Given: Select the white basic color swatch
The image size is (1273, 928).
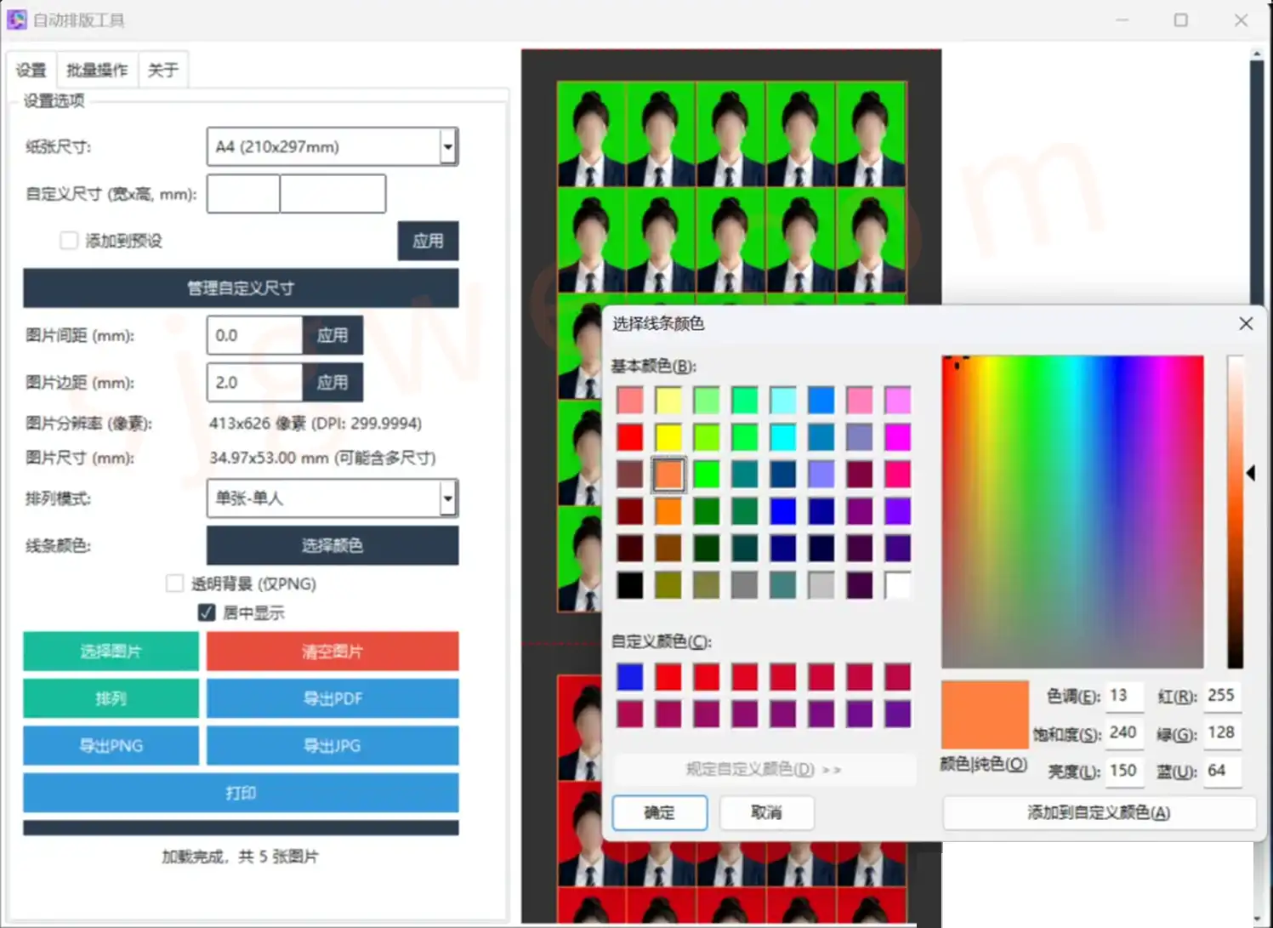Looking at the screenshot, I should [x=897, y=585].
